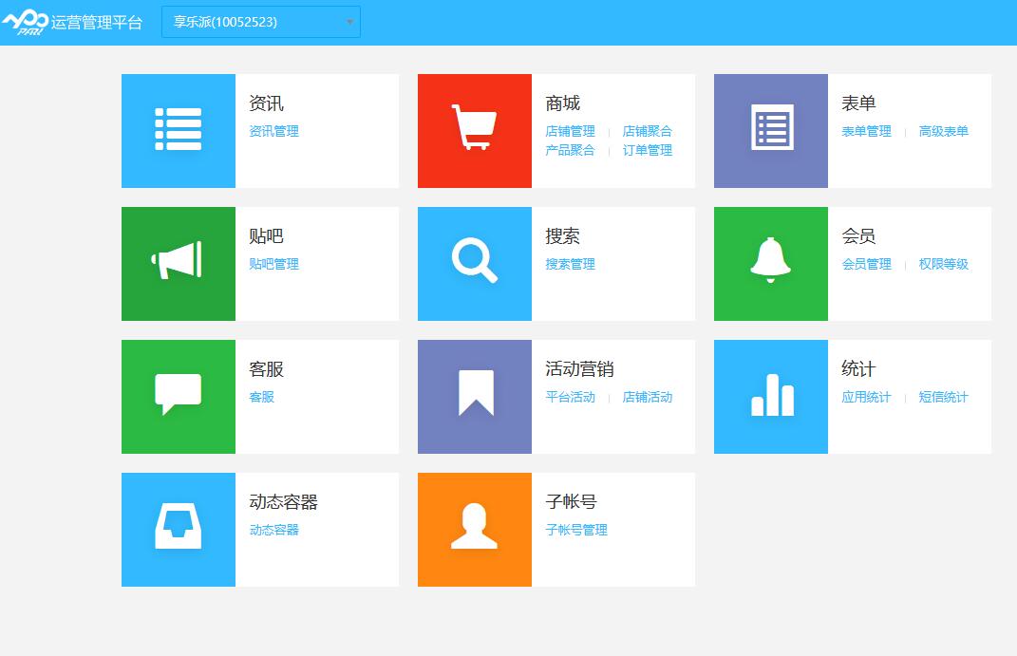Click the orange 子帐号 person icon
Viewport: 1017px width, 656px height.
click(474, 529)
